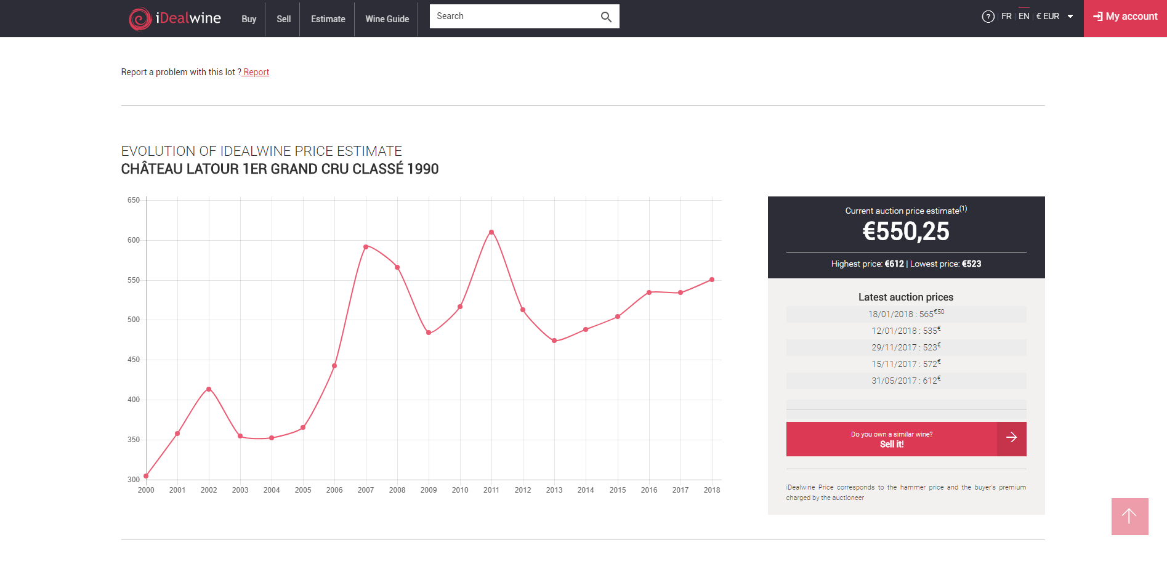This screenshot has width=1167, height=569.
Task: Click the 31/05/2017 : 612€ row
Action: (906, 381)
